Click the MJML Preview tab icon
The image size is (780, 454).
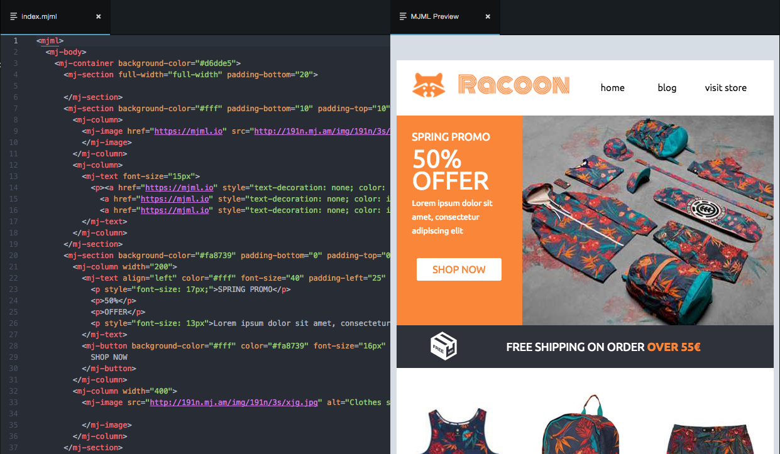(403, 17)
